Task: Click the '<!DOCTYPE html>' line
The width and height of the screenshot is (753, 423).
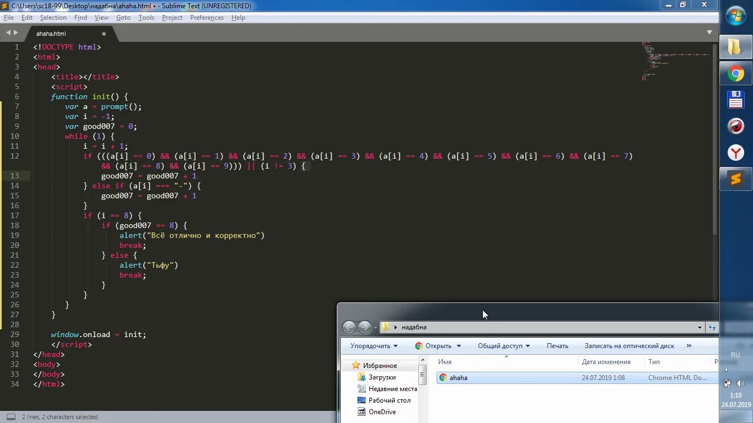Action: (67, 47)
